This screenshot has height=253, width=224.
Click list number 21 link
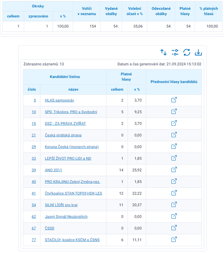coord(34,135)
